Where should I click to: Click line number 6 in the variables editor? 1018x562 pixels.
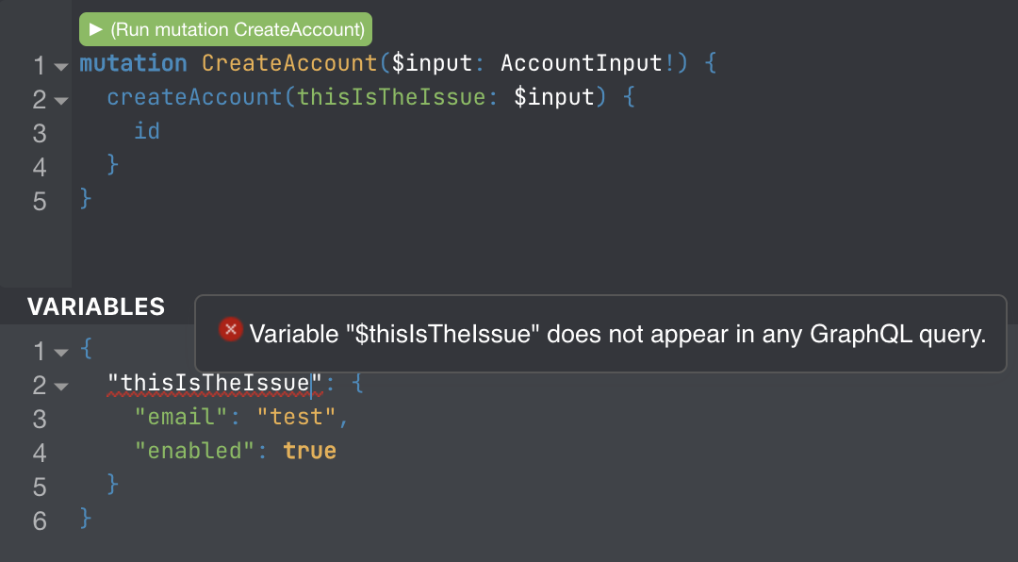pyautogui.click(x=38, y=520)
